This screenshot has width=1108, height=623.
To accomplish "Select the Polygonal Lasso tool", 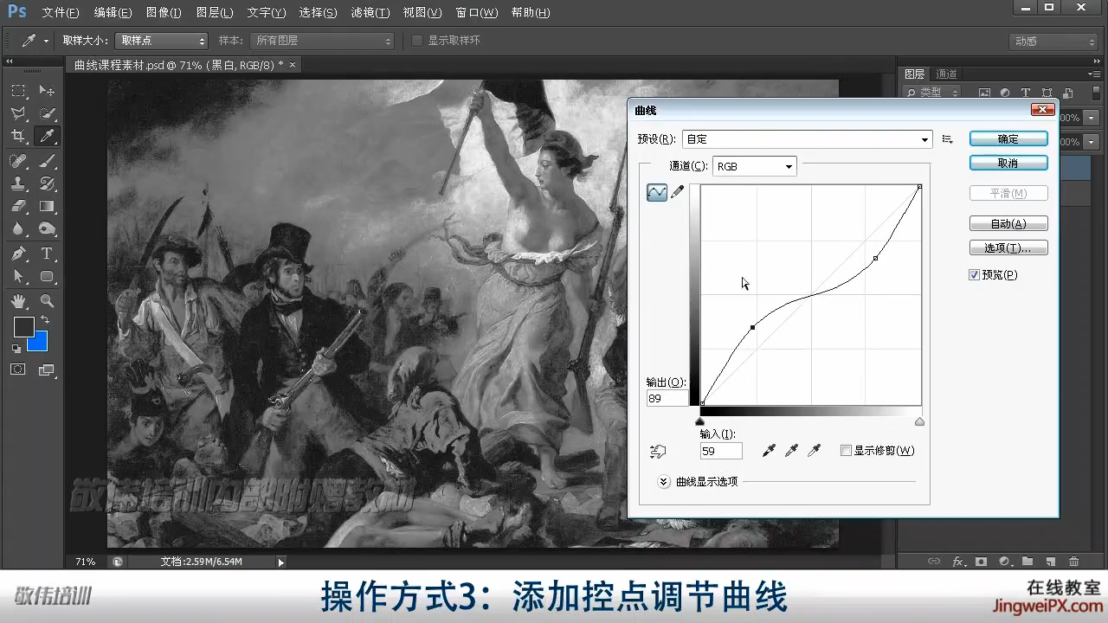I will [18, 113].
